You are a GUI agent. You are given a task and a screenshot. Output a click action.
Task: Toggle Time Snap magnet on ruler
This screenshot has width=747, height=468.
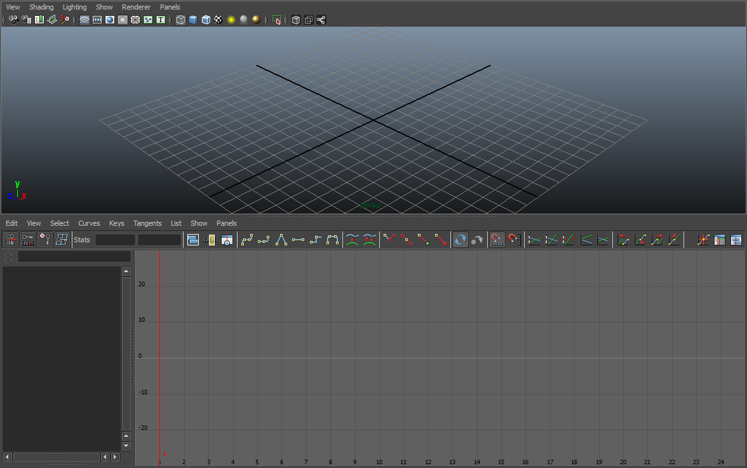[497, 240]
